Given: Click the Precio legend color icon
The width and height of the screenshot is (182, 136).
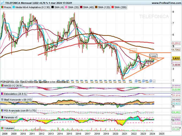Looking at the screenshot, I should (x=2, y=7).
